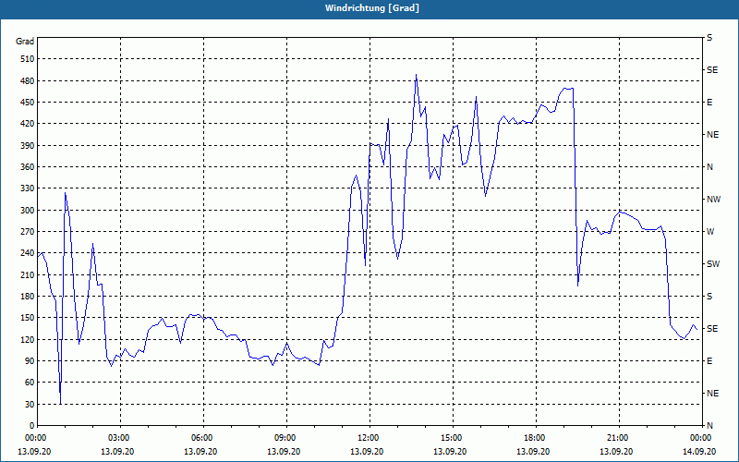This screenshot has height=462, width=739.
Task: Click the E compass label level with 90
Action: [x=709, y=361]
